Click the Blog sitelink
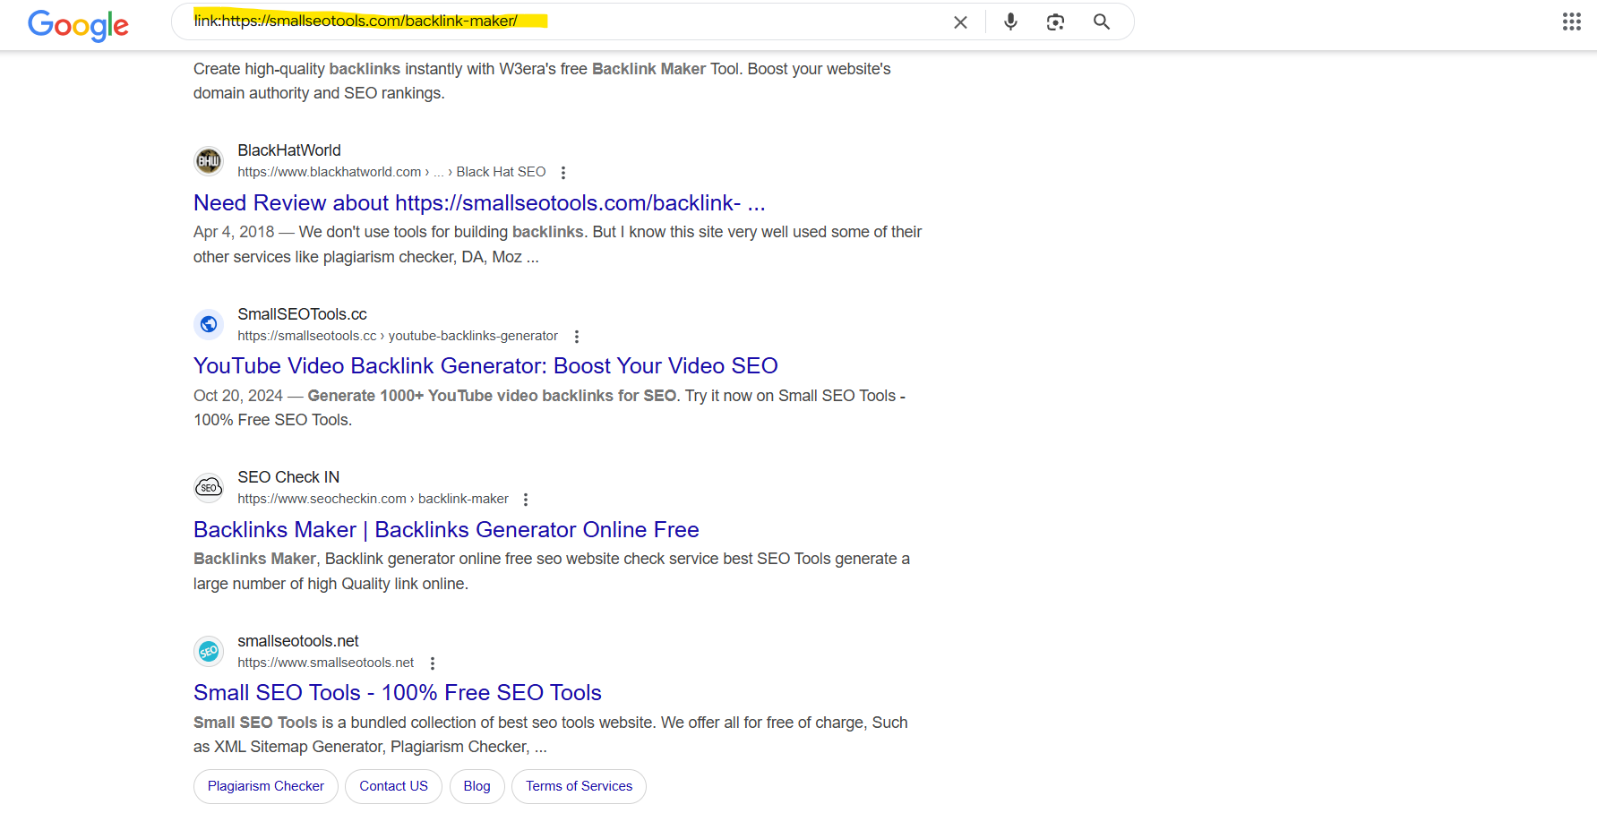 pos(477,786)
